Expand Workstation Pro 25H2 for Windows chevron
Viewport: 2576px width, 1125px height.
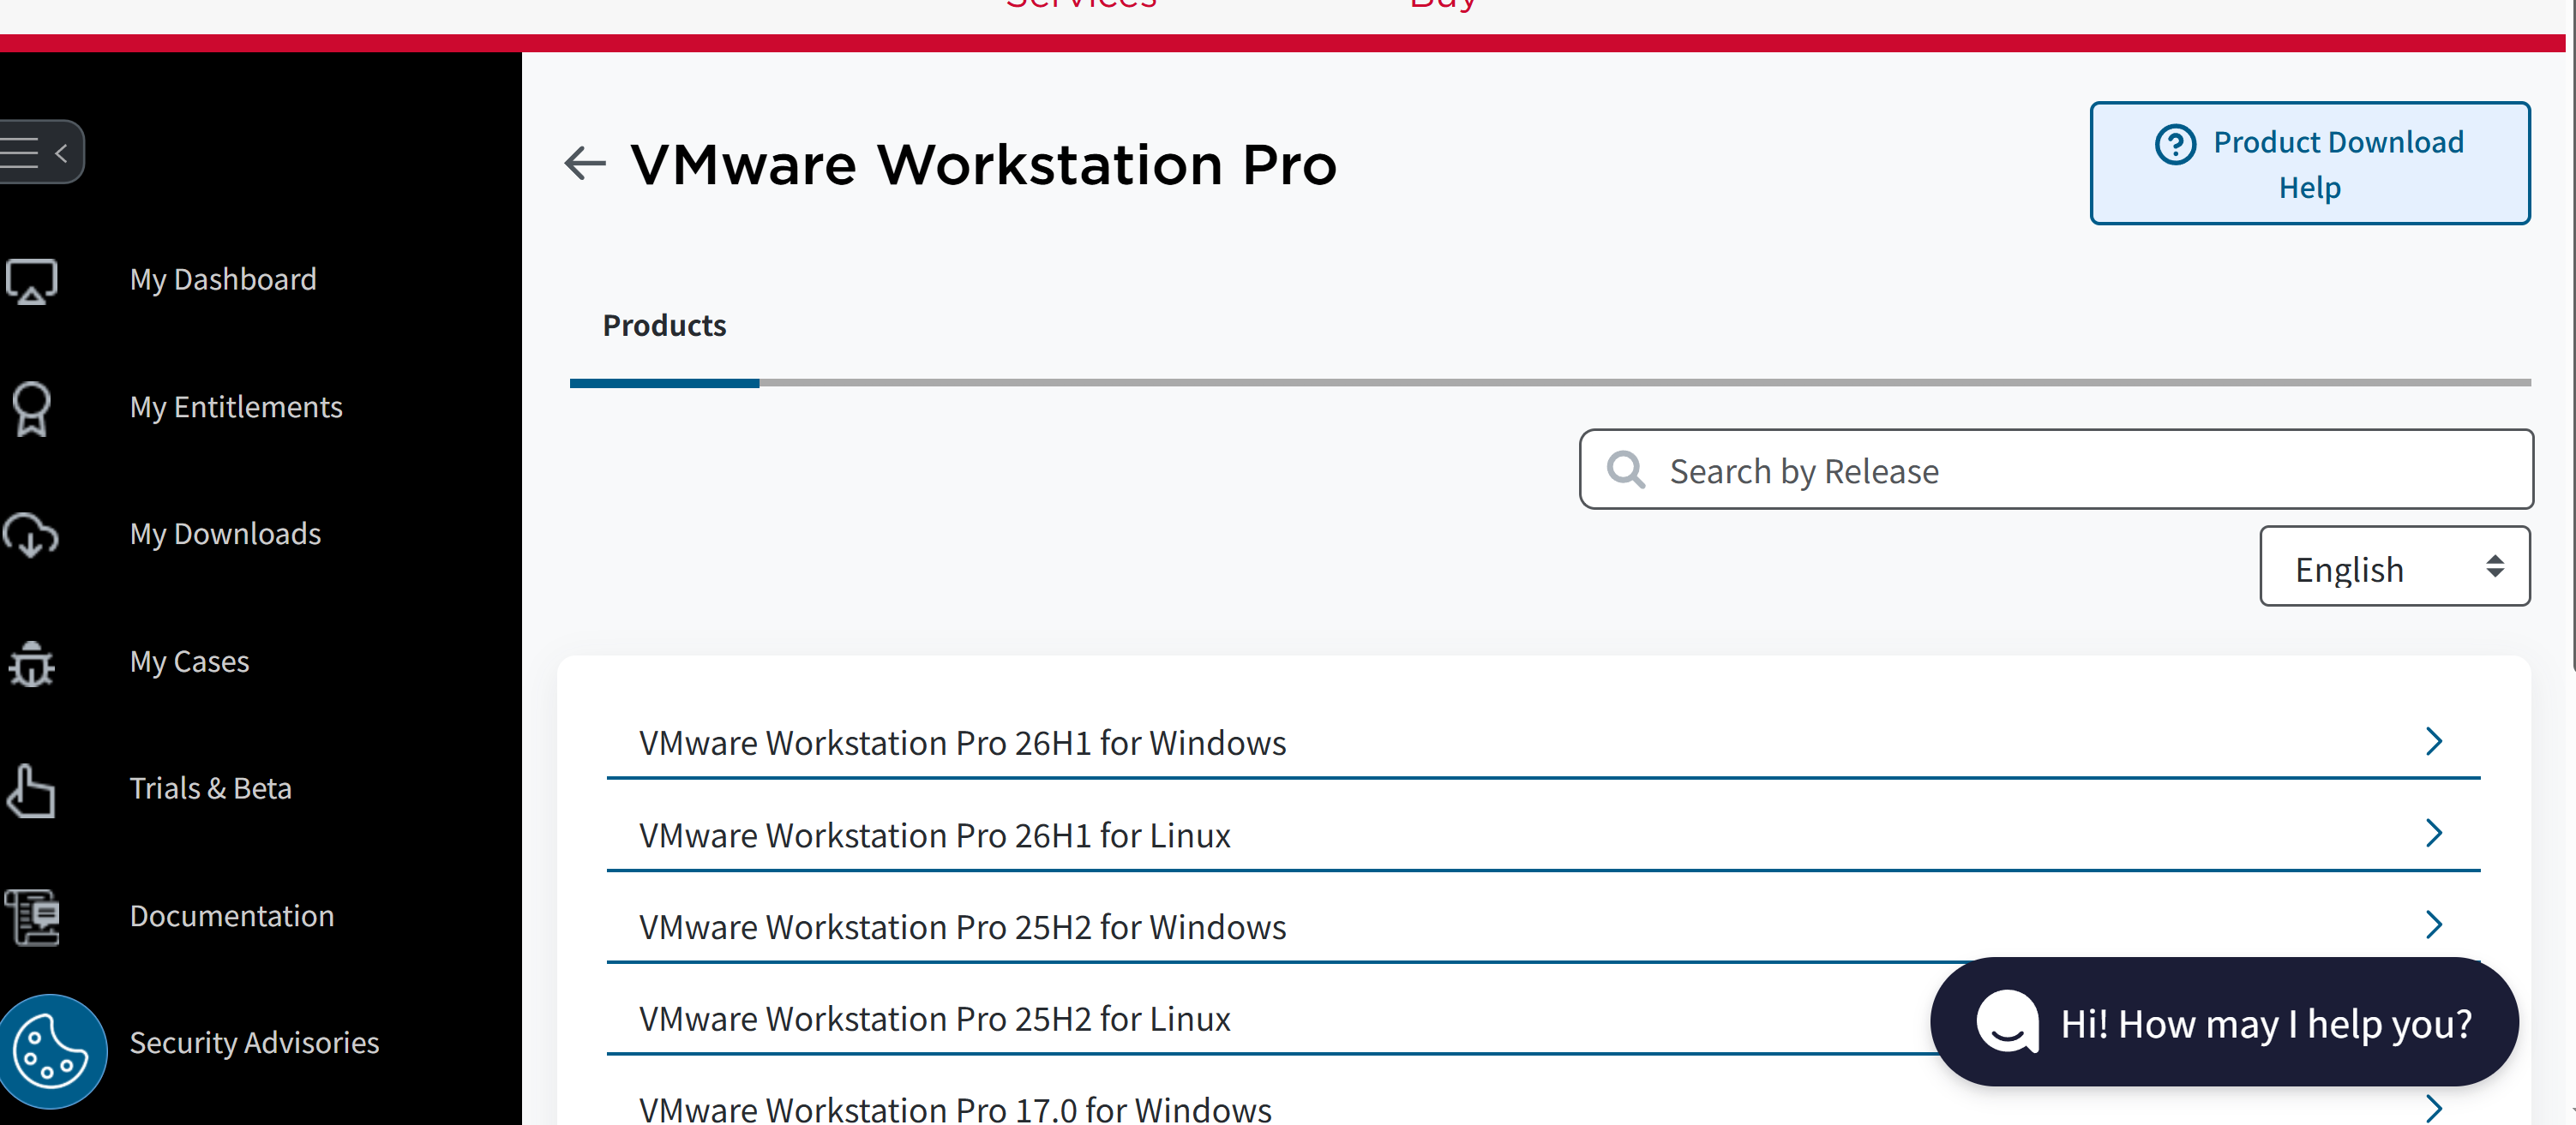tap(2434, 925)
